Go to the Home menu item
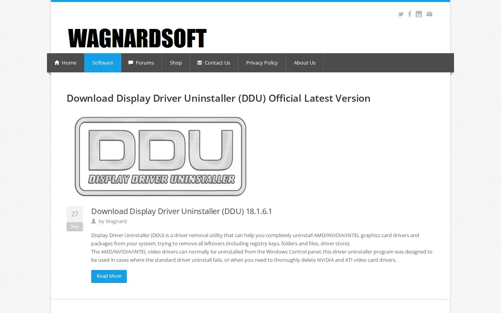 coord(65,63)
